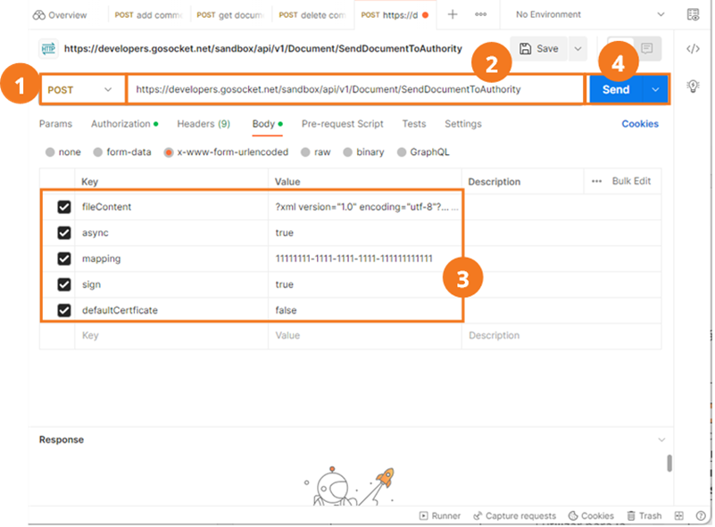This screenshot has width=715, height=527.
Task: Open the Authorization tab
Action: [x=124, y=124]
